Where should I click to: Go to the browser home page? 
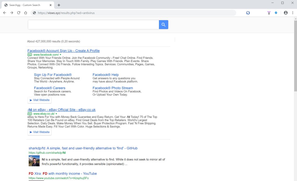pos(26,13)
